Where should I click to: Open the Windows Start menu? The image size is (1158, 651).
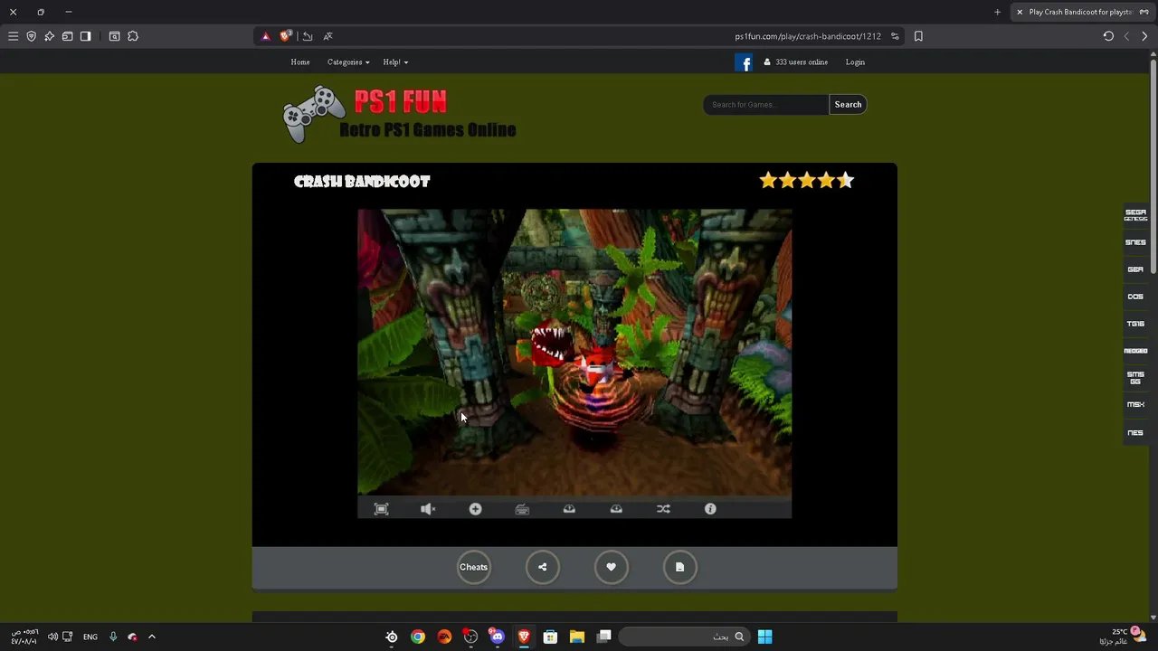tap(764, 637)
